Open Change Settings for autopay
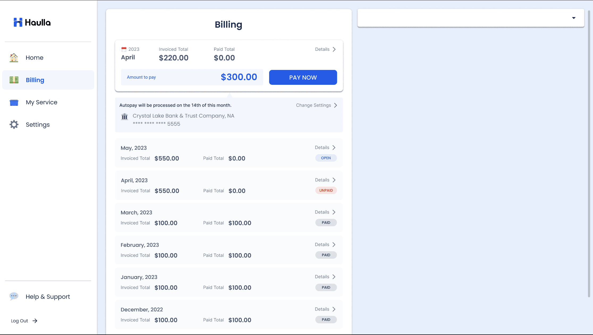593x335 pixels. tap(316, 105)
